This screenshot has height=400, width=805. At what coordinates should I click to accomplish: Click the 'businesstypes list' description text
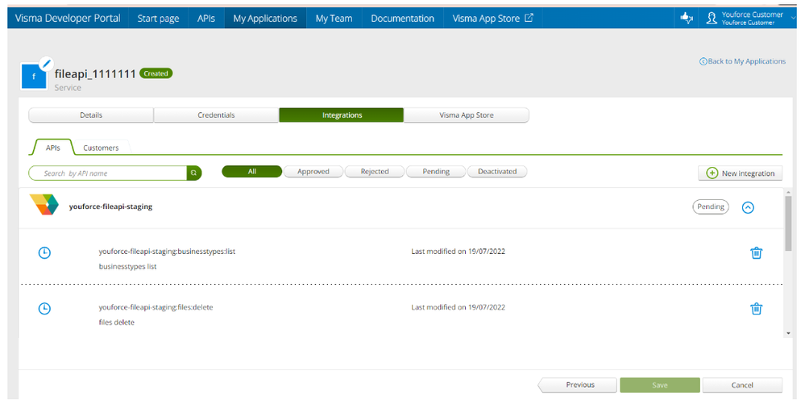click(127, 267)
